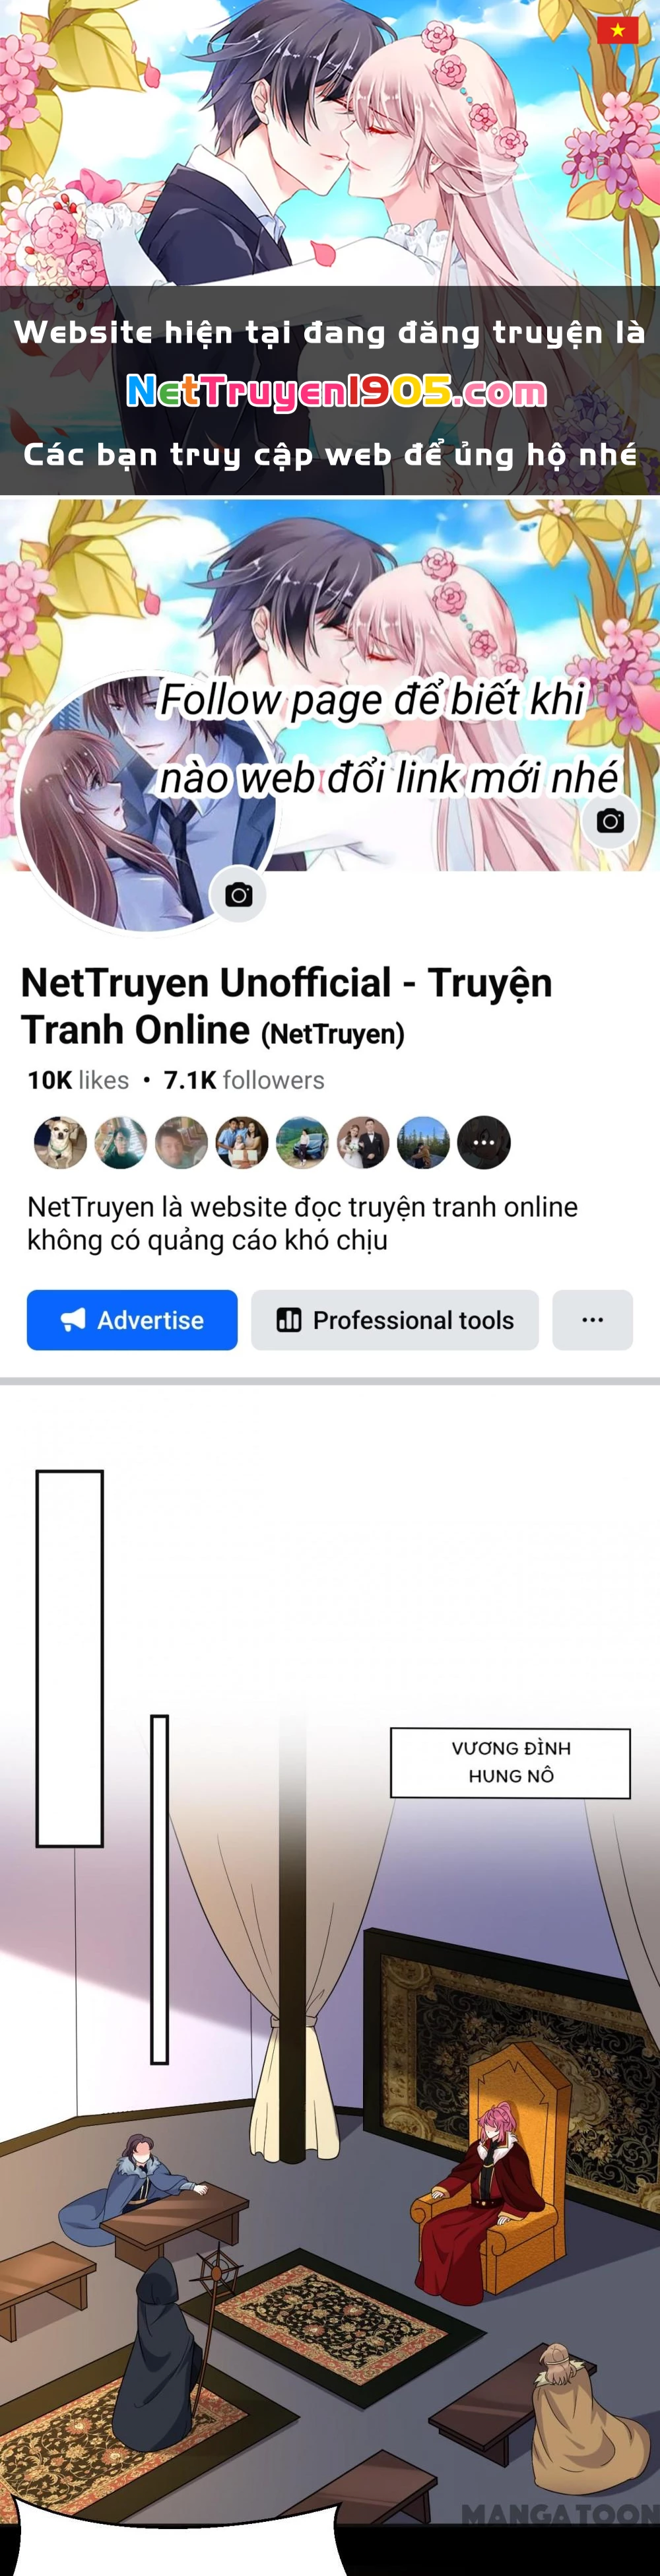Click the chart icon on Professional tools
The width and height of the screenshot is (660, 2576).
[289, 1320]
